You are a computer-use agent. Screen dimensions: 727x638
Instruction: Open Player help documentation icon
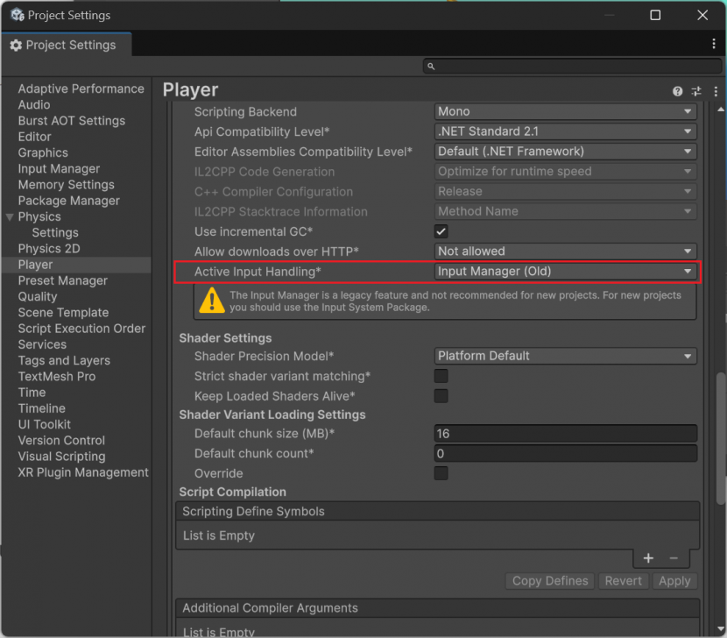[x=677, y=91]
